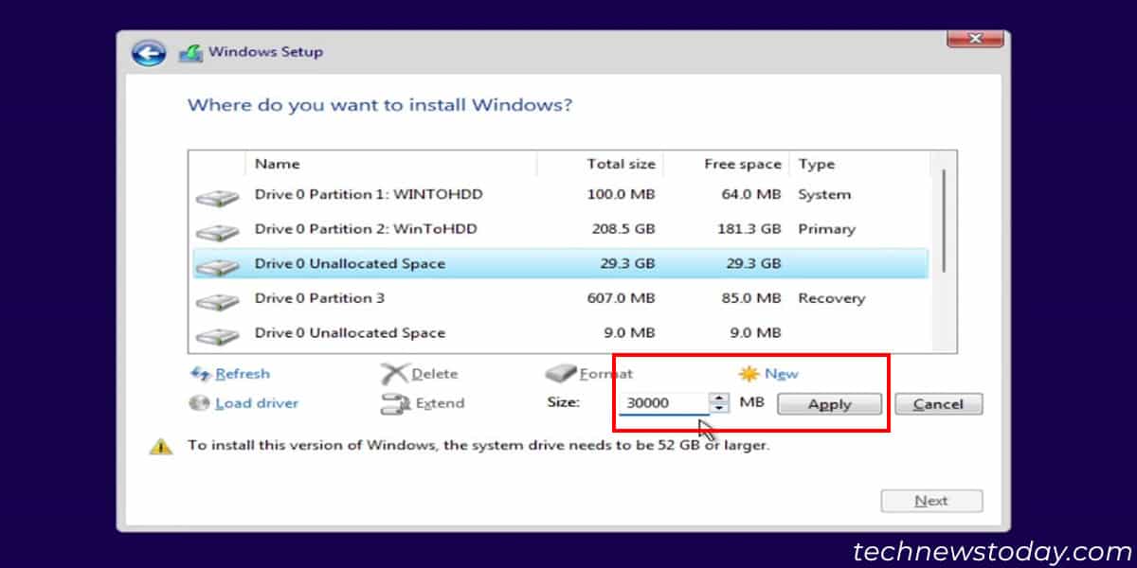Close the Windows Setup window
Screen dimensions: 1137x568
[974, 39]
